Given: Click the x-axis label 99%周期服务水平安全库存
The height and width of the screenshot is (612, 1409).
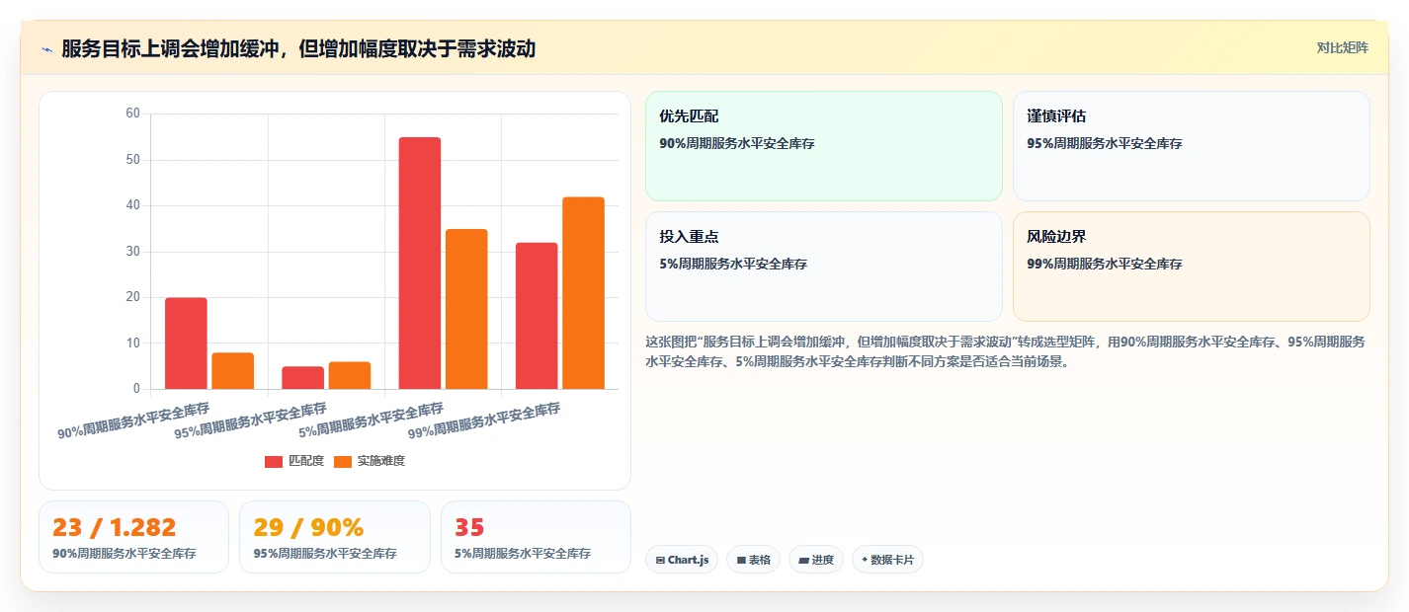Looking at the screenshot, I should [x=484, y=421].
